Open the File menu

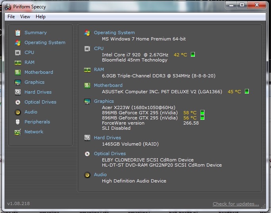(x=11, y=17)
